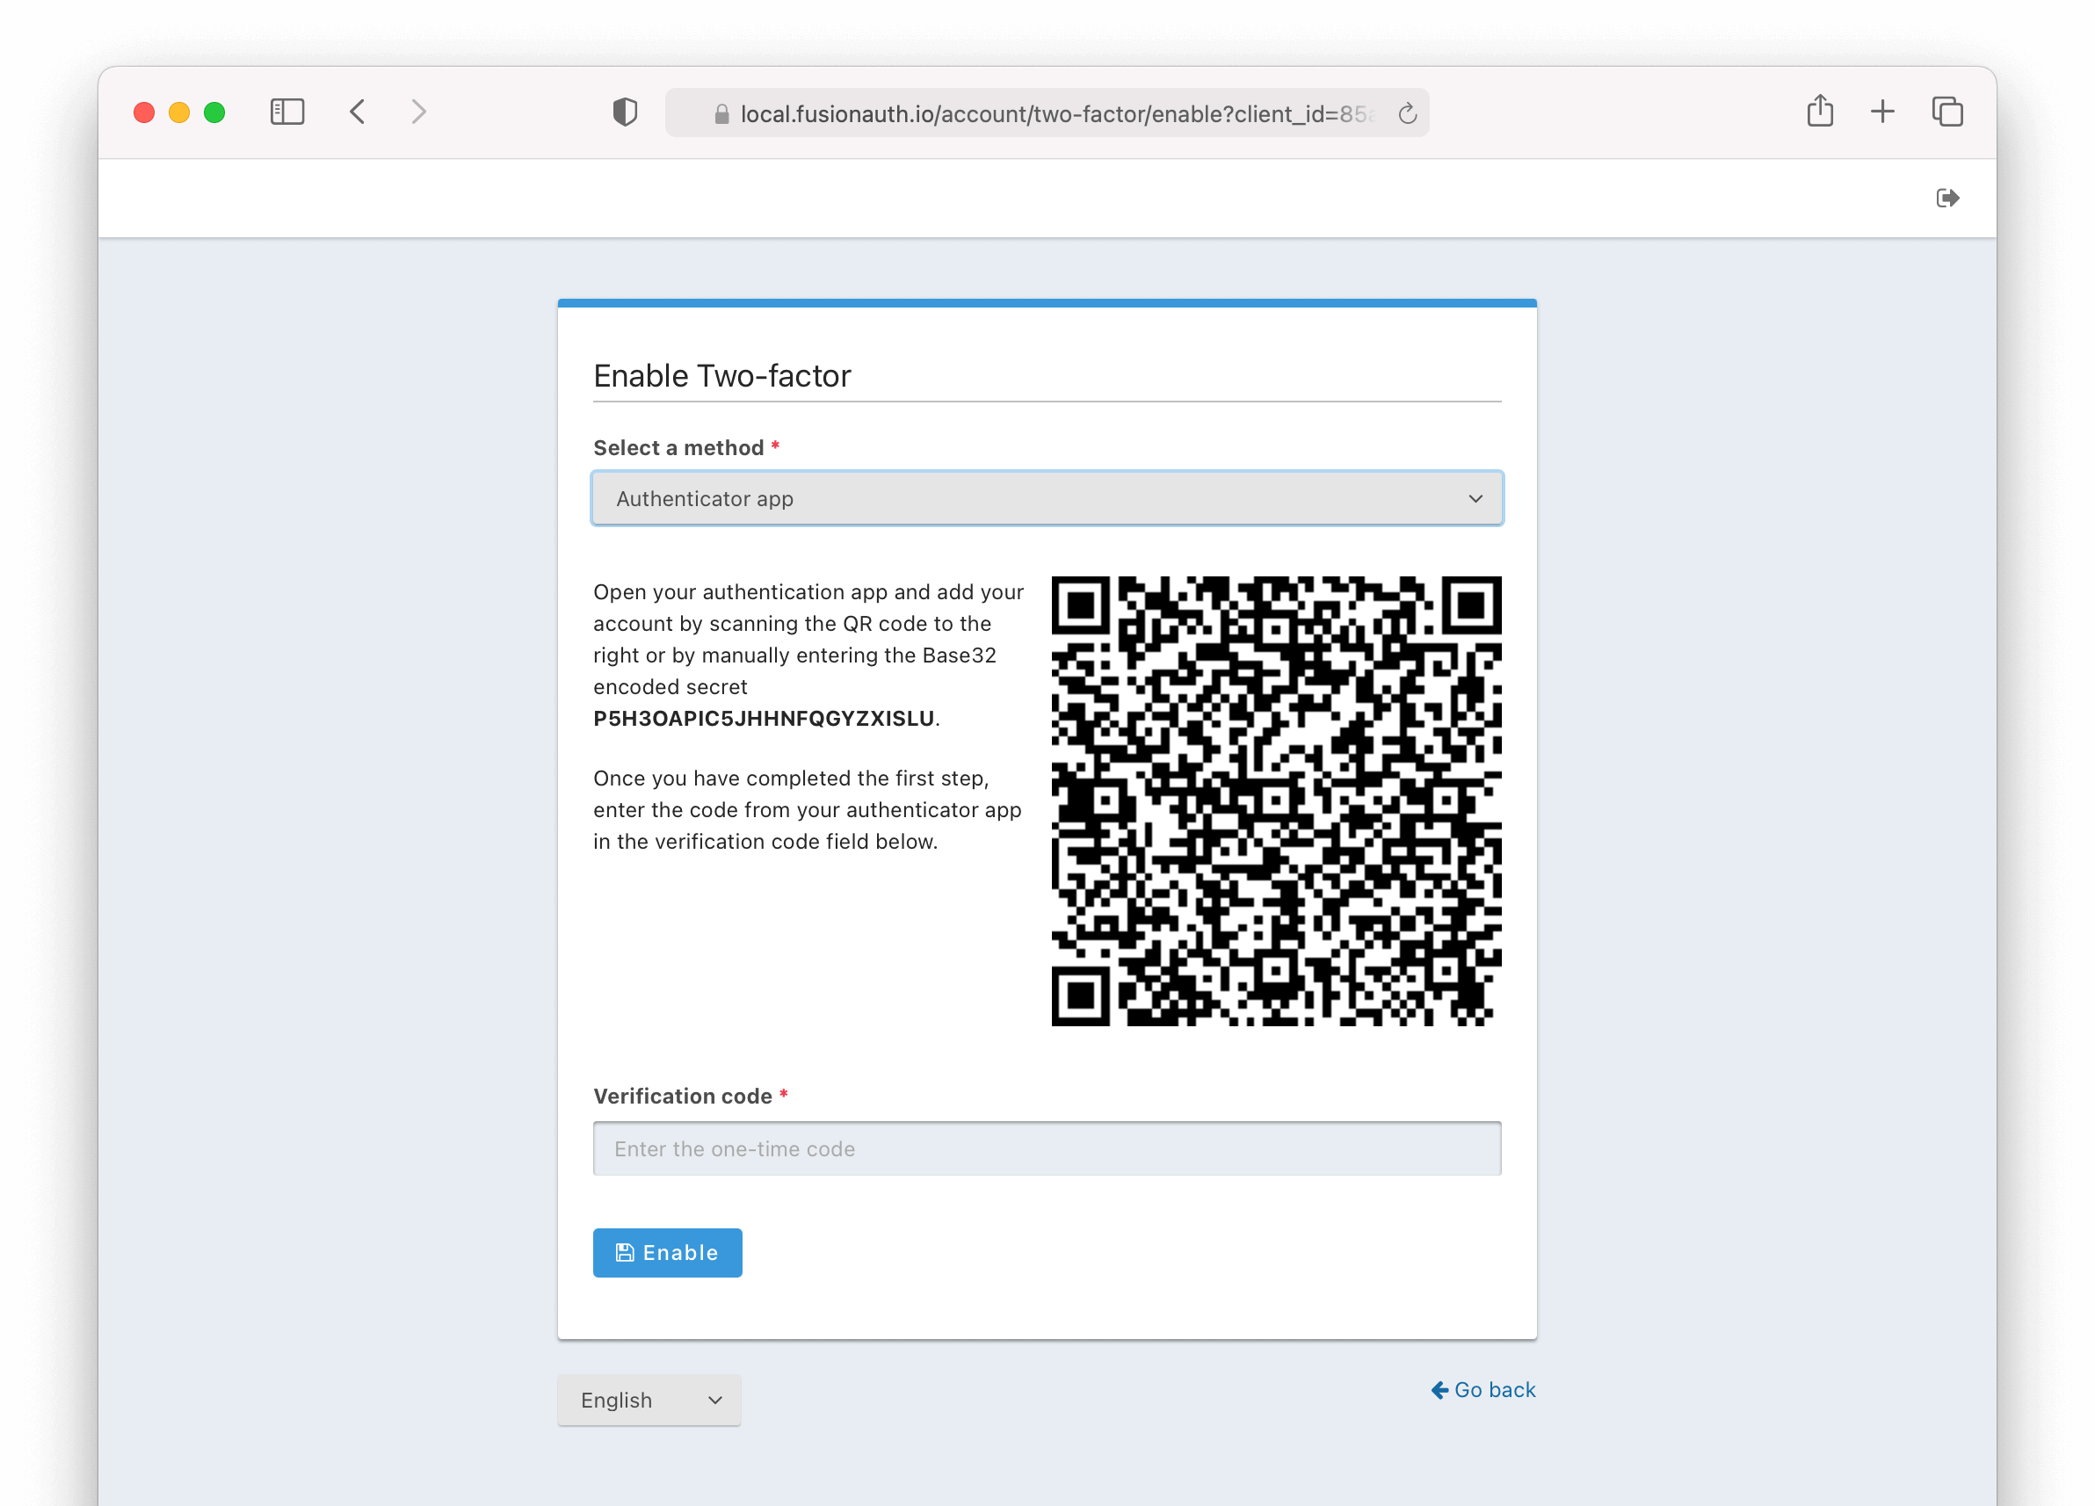Toggle the Authenticator app method selection

point(1047,497)
